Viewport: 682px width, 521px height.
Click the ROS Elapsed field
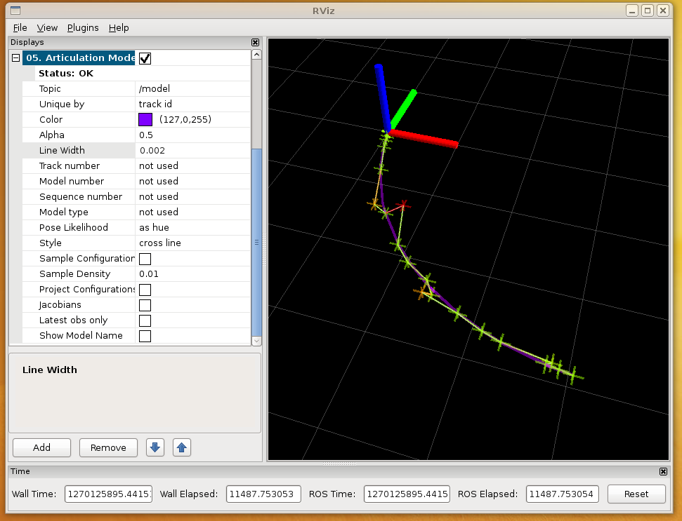pyautogui.click(x=563, y=494)
